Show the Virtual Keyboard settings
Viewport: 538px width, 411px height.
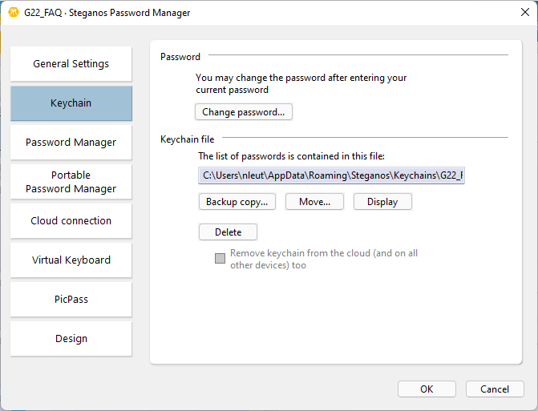tap(71, 260)
